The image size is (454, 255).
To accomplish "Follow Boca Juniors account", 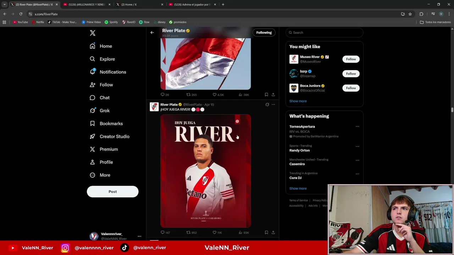I will click(x=351, y=88).
